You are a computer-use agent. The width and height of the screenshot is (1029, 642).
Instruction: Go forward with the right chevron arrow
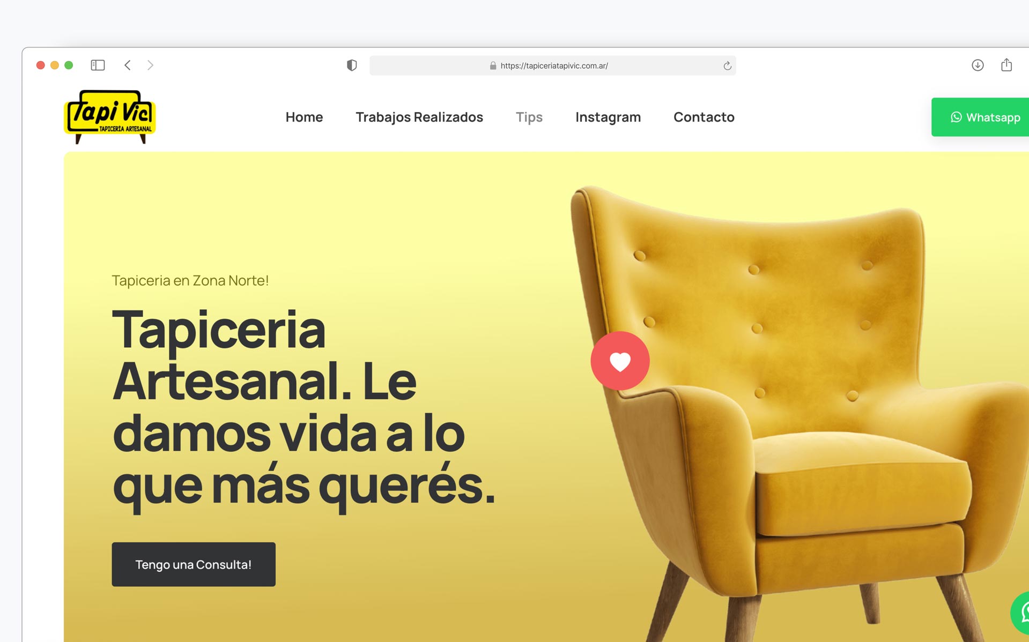(150, 65)
